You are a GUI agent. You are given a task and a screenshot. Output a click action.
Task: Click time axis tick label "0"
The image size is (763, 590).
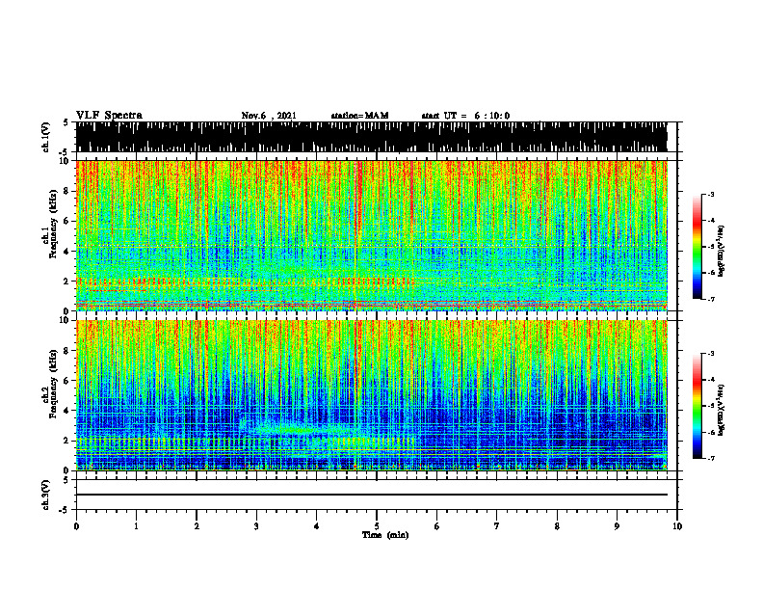[76, 526]
